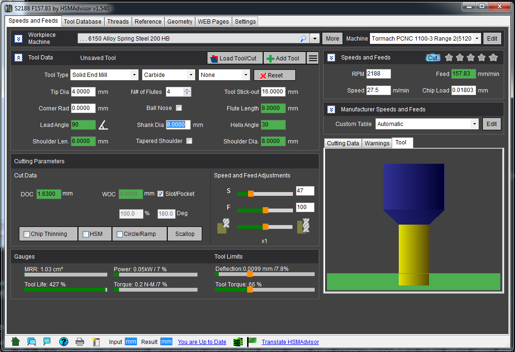Switch to the Tool Database tab
The width and height of the screenshot is (515, 352).
pyautogui.click(x=83, y=21)
